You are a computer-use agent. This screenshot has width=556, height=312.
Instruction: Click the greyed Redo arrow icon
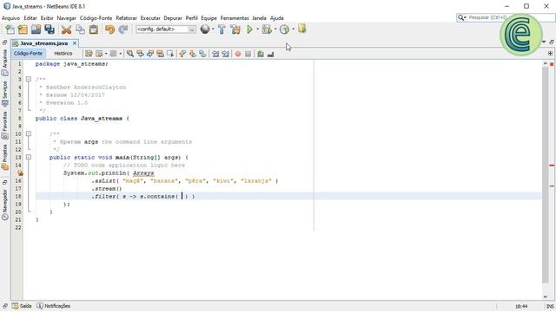[x=123, y=29]
